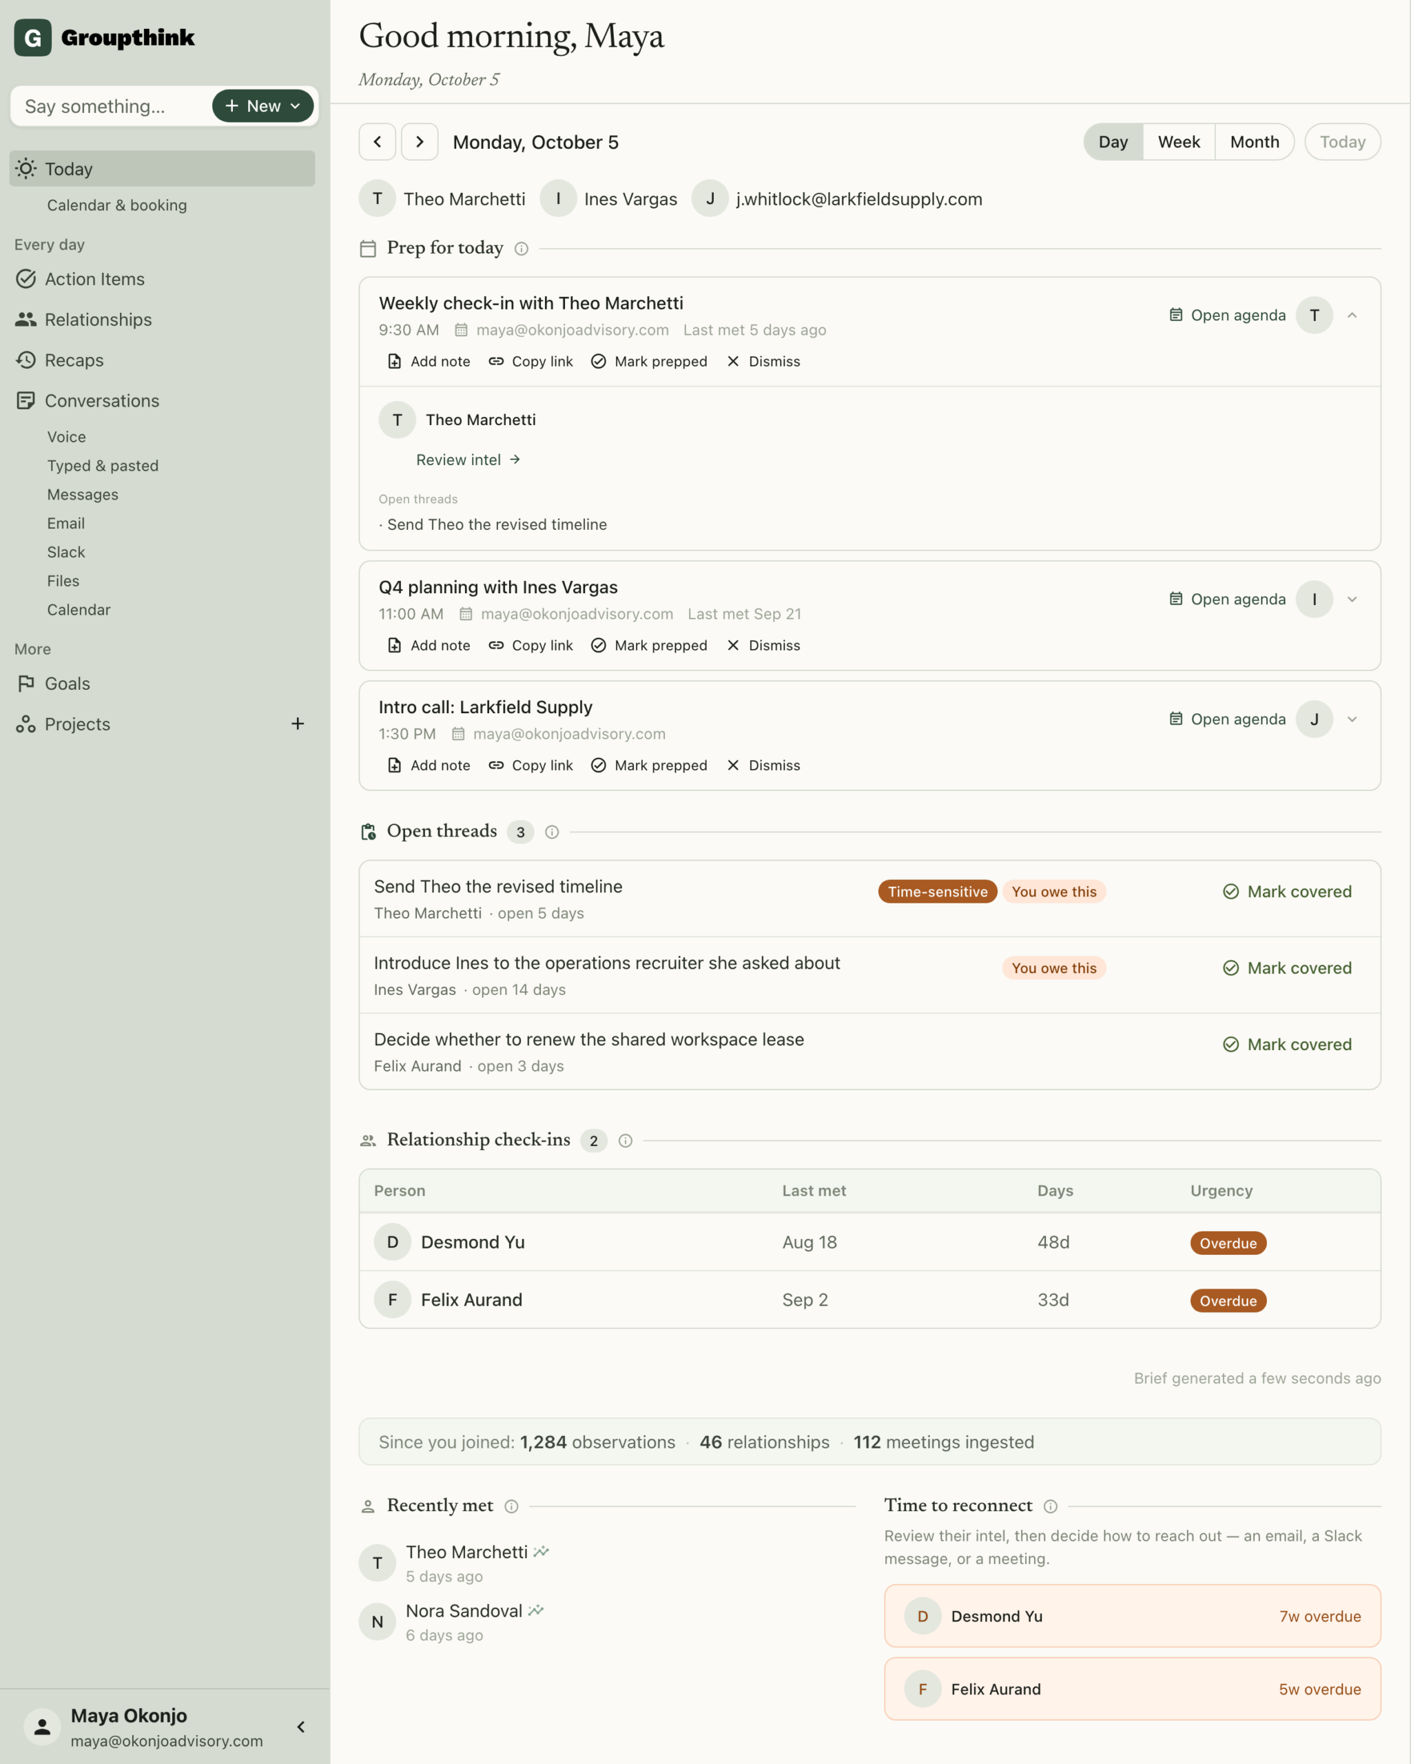
Task: Collapse the Weekly check-in with Theo card
Action: click(x=1352, y=315)
